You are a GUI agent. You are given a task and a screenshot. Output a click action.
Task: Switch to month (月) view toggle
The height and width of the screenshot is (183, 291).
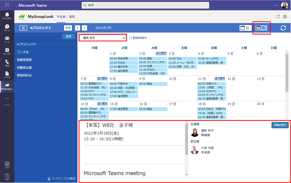[x=261, y=28]
